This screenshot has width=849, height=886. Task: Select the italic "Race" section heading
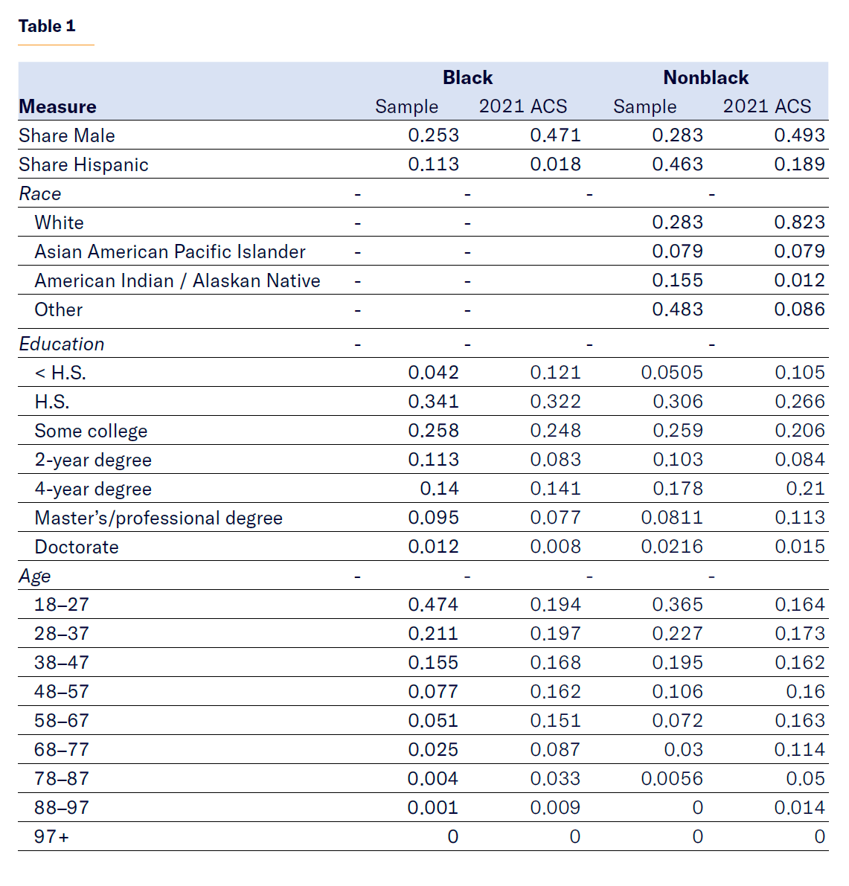(40, 193)
